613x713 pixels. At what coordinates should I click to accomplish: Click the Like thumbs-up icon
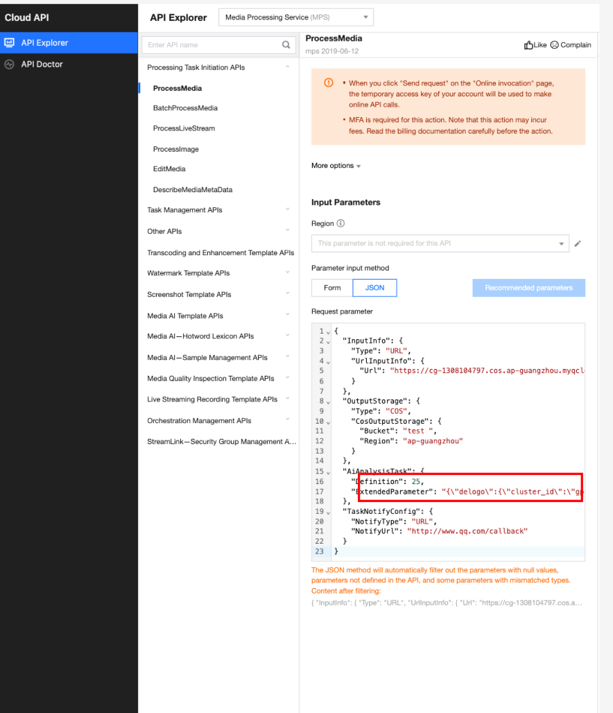pyautogui.click(x=528, y=44)
